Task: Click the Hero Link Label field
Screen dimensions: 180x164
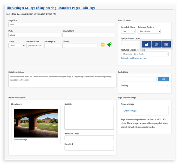Action: (x=89, y=138)
